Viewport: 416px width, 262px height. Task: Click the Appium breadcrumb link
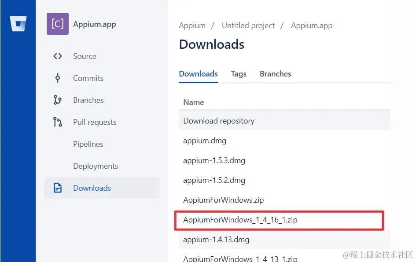click(x=192, y=25)
